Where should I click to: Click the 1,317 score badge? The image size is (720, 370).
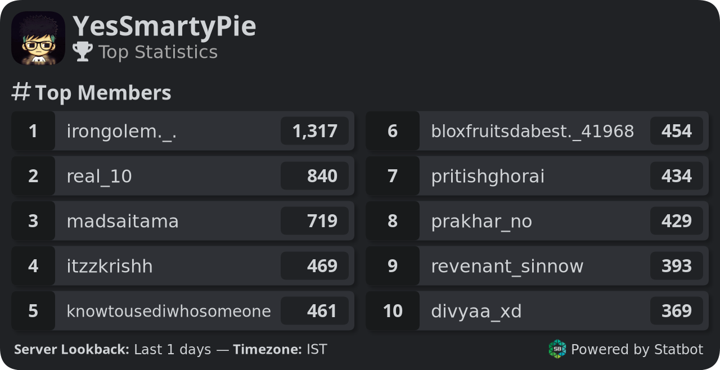[315, 131]
